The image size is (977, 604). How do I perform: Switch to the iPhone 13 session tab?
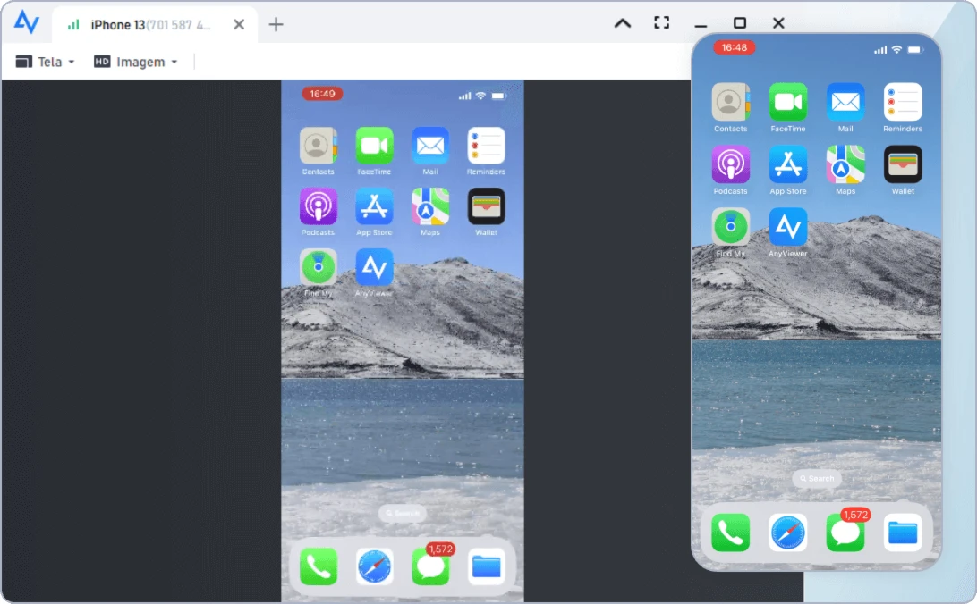coord(143,24)
